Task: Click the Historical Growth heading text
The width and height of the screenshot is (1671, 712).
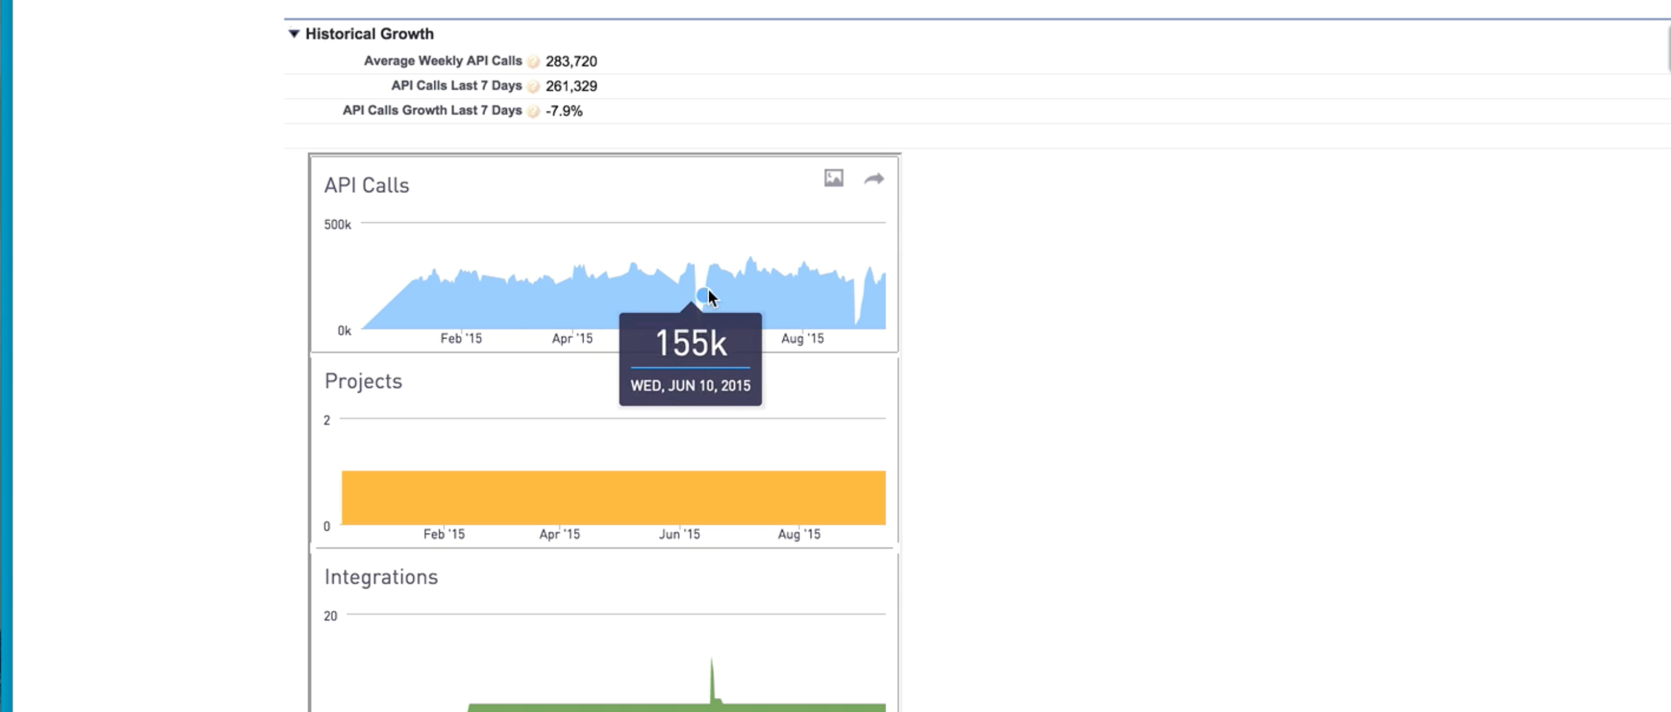Action: point(369,34)
